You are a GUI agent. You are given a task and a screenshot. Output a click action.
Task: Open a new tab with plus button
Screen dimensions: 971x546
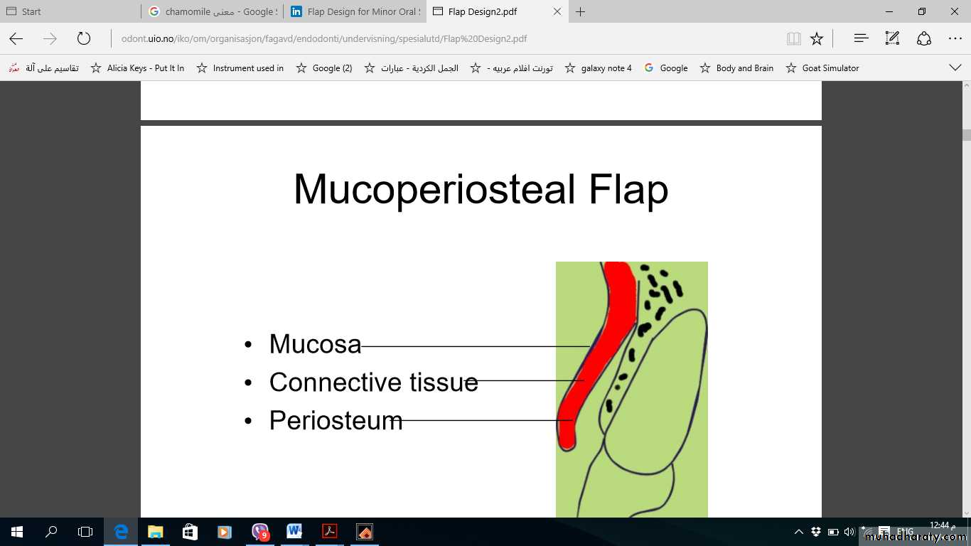click(580, 11)
